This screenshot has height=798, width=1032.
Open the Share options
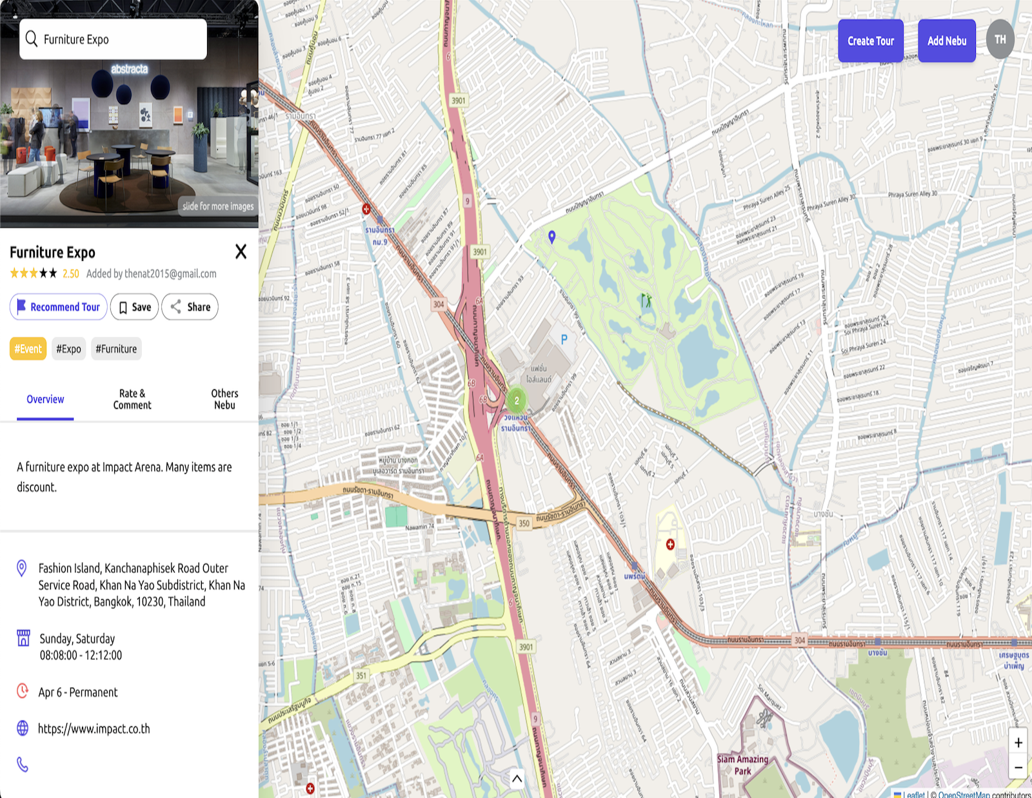190,307
